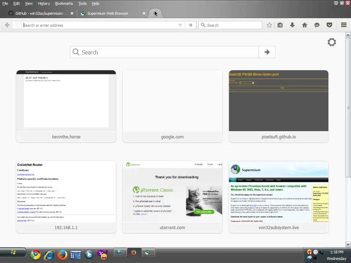Bookmark this page with the star icon
351x263 pixels.
[x=269, y=25]
